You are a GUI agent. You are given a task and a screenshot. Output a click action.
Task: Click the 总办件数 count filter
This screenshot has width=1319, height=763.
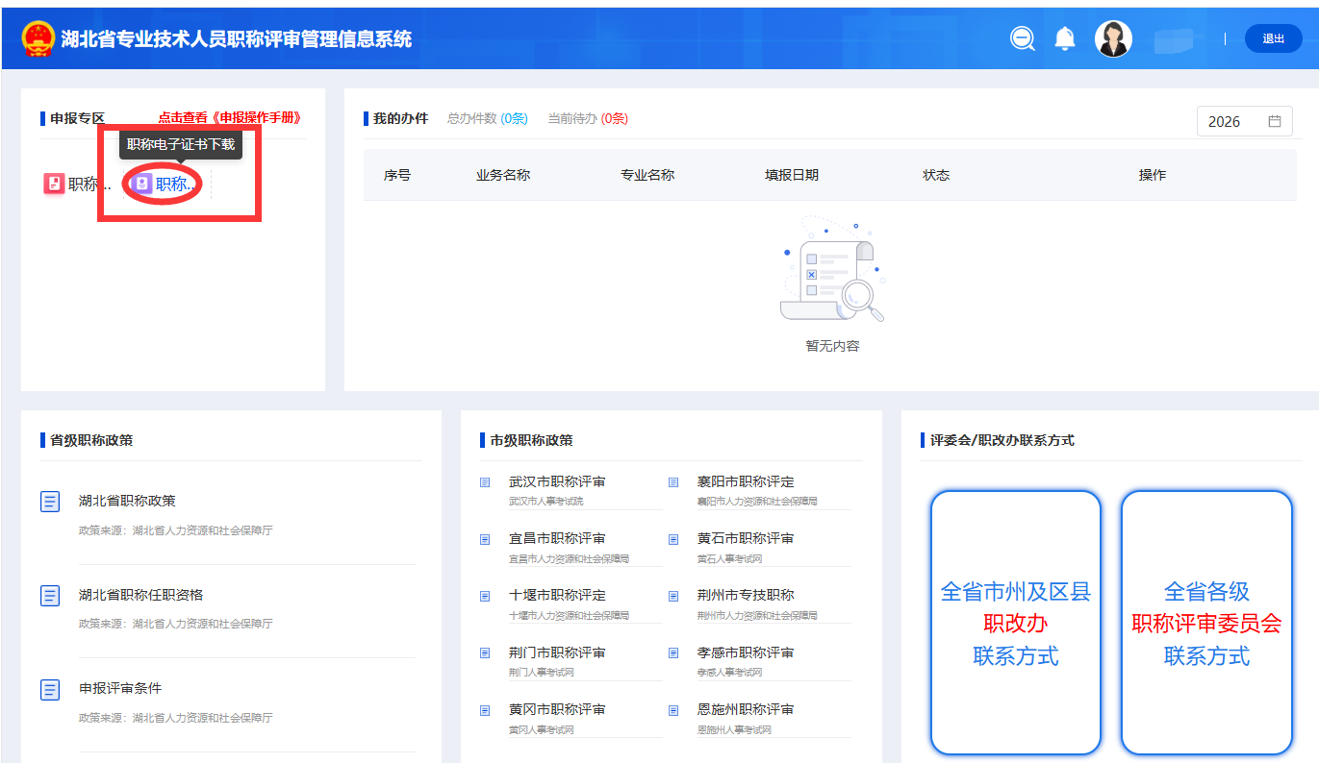487,118
